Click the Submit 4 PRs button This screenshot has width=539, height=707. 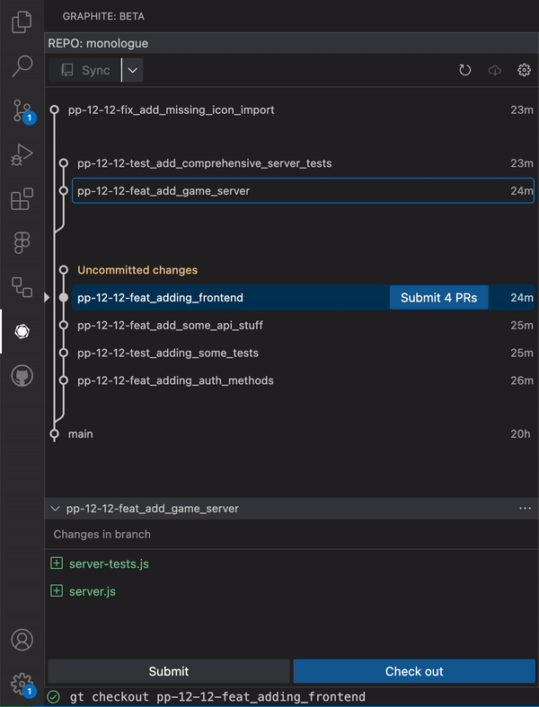pos(438,298)
